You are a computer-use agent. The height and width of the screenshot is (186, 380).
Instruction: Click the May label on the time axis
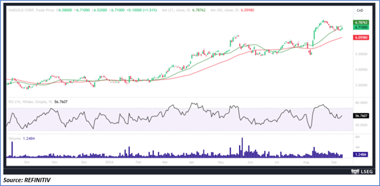click(x=221, y=162)
